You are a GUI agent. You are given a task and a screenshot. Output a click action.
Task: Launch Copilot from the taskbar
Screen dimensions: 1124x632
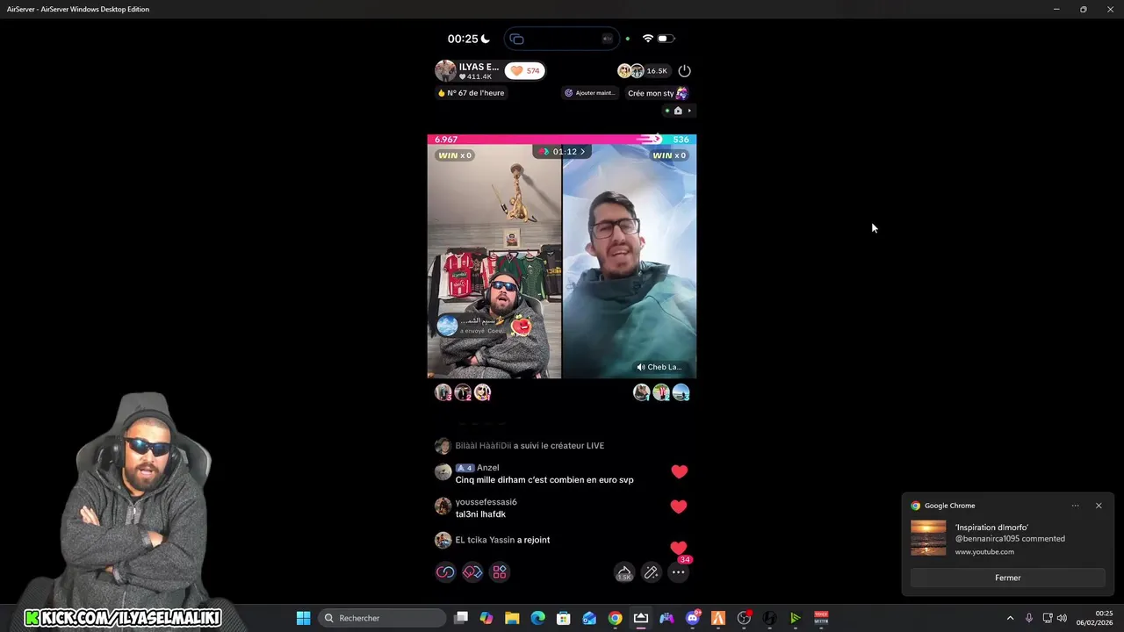[486, 618]
